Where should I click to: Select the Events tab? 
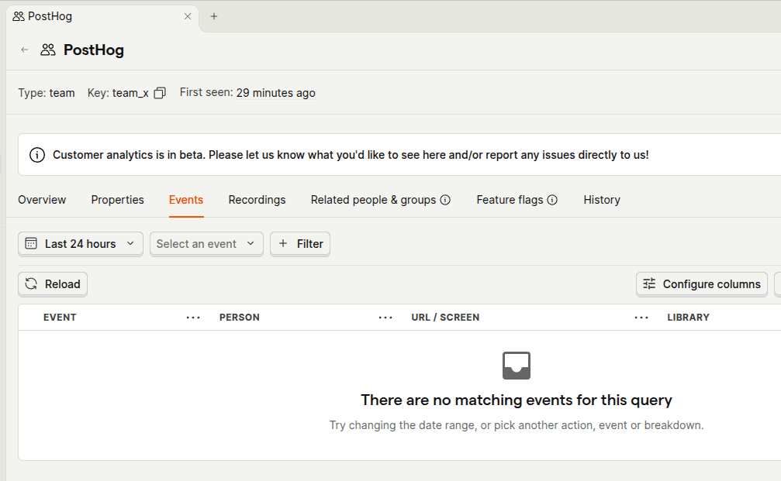[186, 200]
